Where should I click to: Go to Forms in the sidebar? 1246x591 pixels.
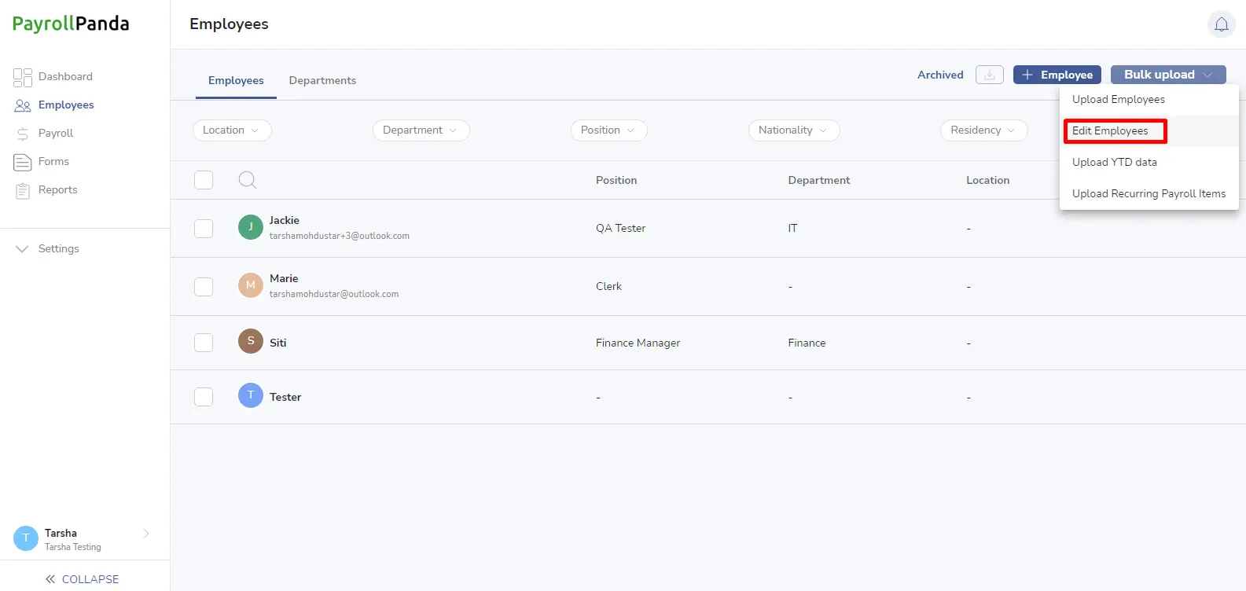(x=53, y=161)
